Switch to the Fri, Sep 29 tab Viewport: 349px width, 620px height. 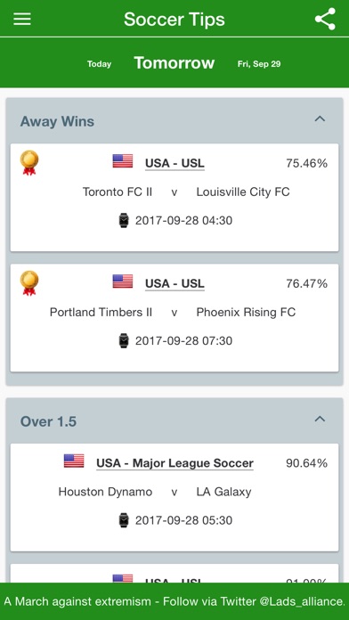259,64
